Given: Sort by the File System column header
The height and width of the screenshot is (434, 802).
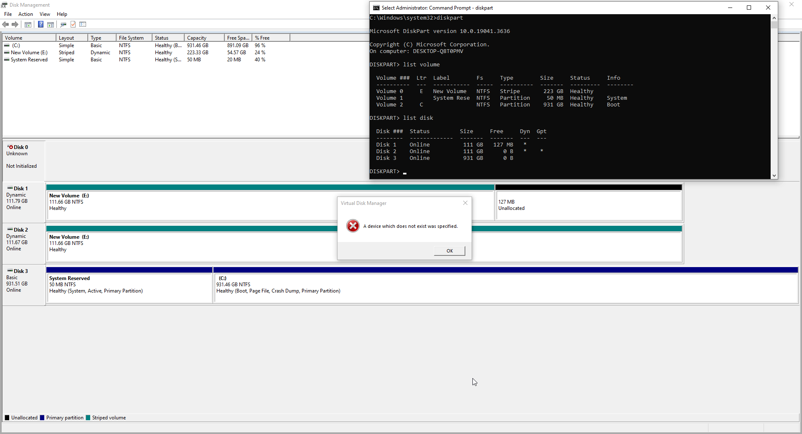Looking at the screenshot, I should 134,38.
